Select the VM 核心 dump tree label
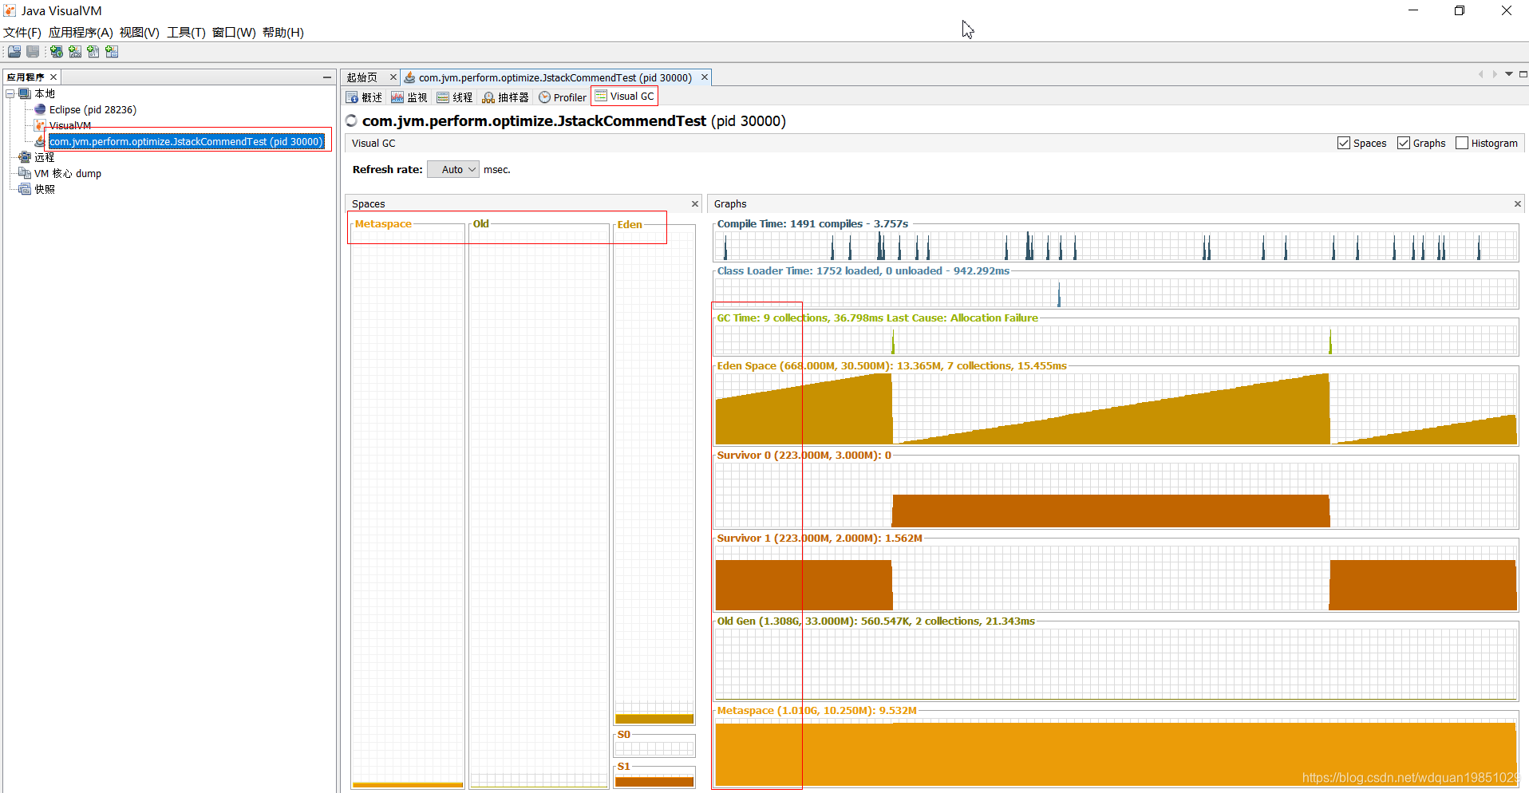 68,173
